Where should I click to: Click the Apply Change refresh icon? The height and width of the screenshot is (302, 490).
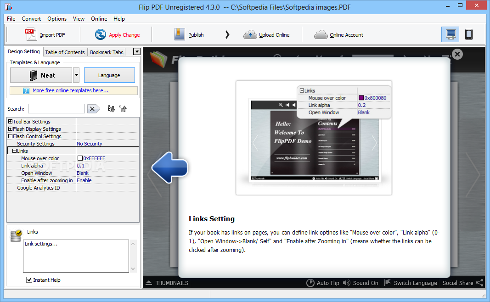[x=100, y=34]
